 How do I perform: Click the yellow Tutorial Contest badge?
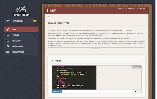[35, 21]
